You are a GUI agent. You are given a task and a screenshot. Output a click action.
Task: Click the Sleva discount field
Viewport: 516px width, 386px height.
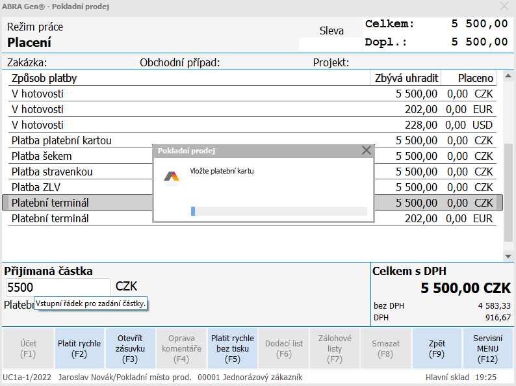pos(330,44)
